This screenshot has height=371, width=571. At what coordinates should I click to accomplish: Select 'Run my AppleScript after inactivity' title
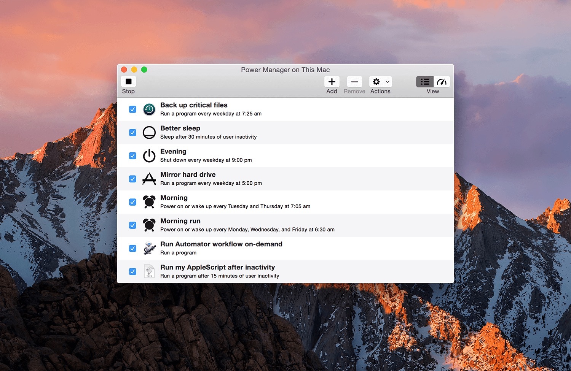[x=217, y=268]
